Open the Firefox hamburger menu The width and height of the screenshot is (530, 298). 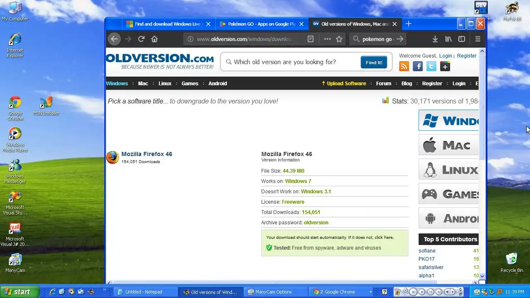(x=478, y=39)
